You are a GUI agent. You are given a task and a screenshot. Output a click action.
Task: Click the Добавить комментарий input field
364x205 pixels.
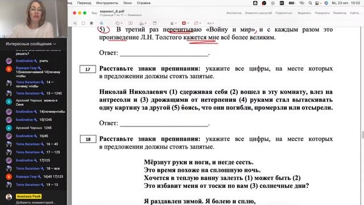(x=35, y=202)
